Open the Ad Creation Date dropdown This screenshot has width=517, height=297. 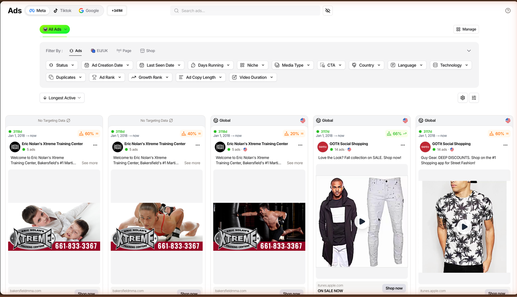coord(107,65)
